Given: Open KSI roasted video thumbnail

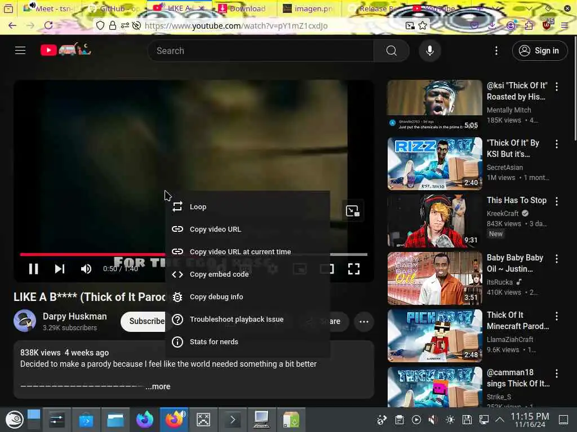Looking at the screenshot, I should coord(434,106).
